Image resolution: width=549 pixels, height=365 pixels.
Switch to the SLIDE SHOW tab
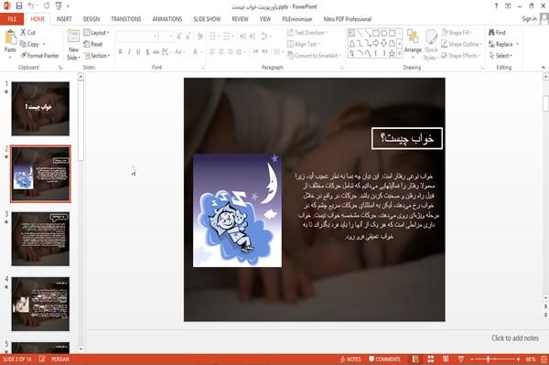coord(207,19)
